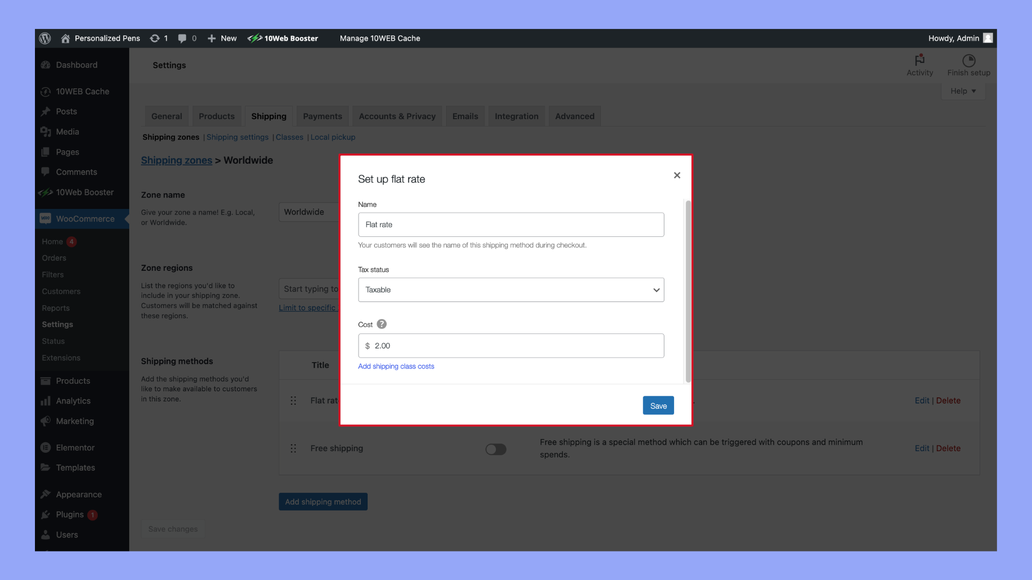Open the Products menu in sidebar
Image resolution: width=1032 pixels, height=580 pixels.
(x=73, y=381)
